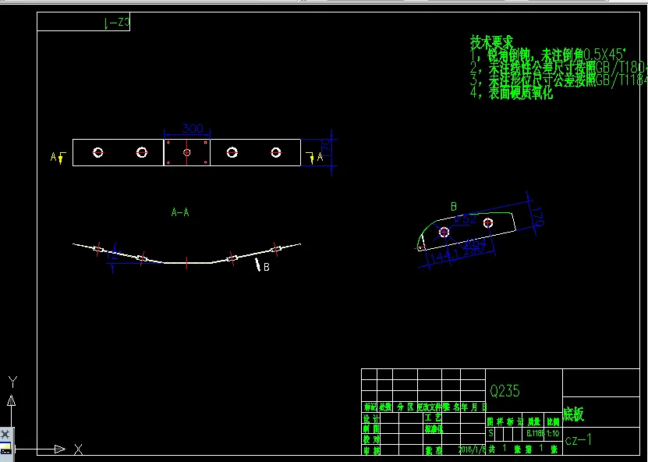The image size is (648, 462).
Task: Select the date 2016/1/8 in title block
Action: pyautogui.click(x=472, y=450)
